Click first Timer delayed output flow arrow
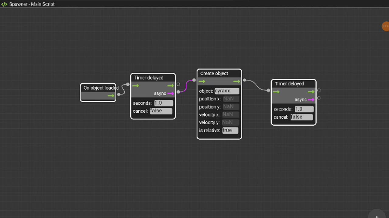The image size is (389, 218). click(x=170, y=86)
